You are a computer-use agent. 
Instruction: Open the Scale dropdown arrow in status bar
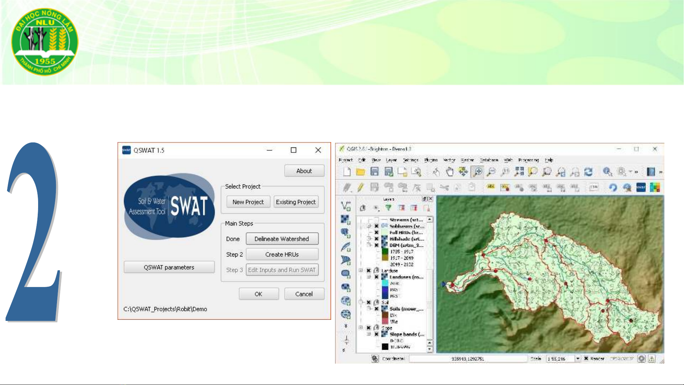tap(578, 359)
